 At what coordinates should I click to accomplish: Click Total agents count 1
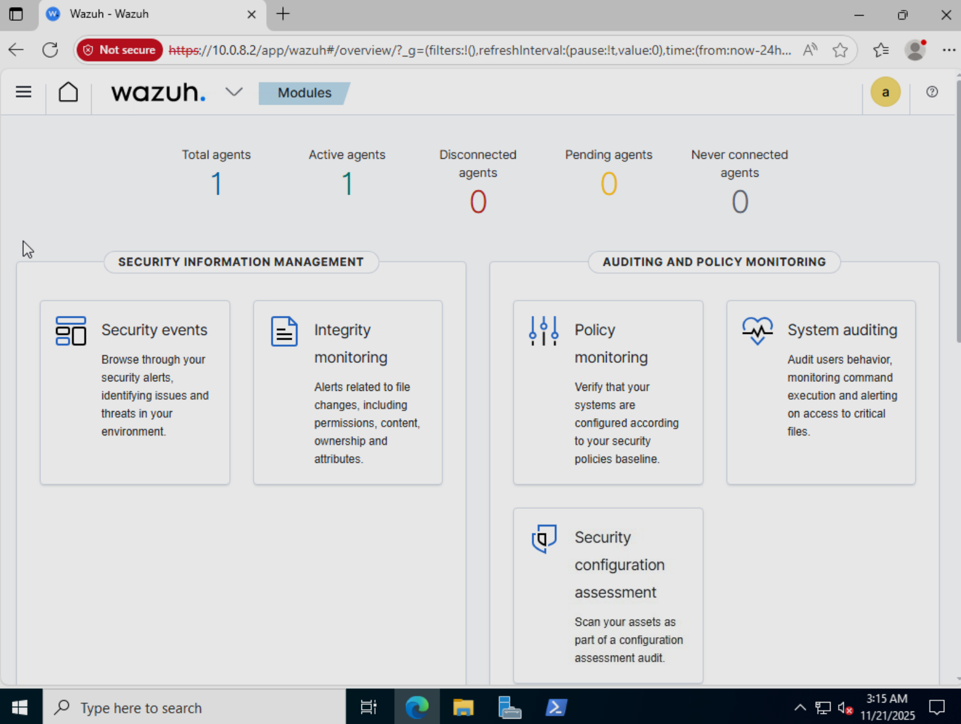point(216,184)
